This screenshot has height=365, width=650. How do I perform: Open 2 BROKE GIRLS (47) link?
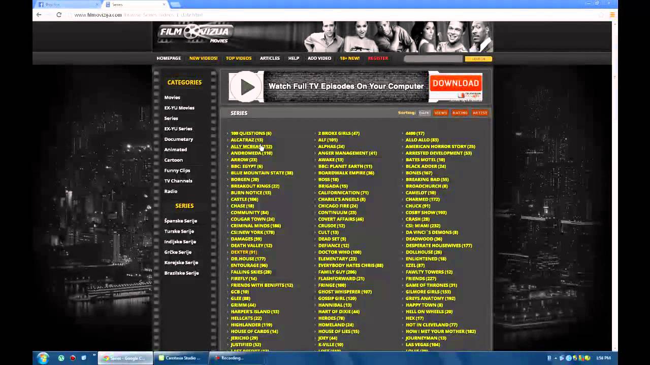click(339, 133)
